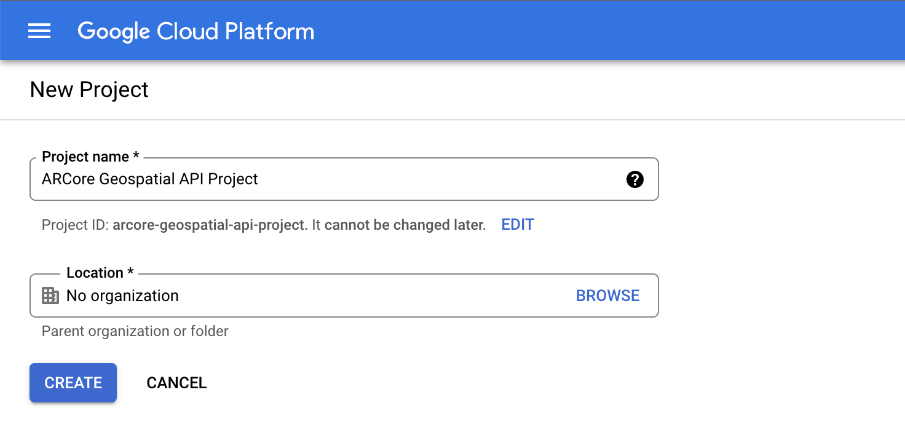Open the question mark tooltip next to project name

634,179
